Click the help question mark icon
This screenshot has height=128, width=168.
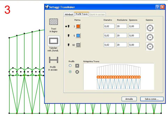click(158, 7)
